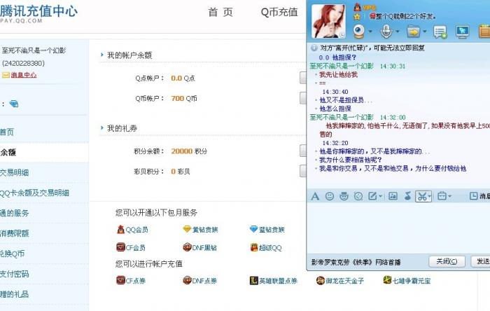Expand the briefcase tools dropdown arrow
The image size is (490, 311).
[449, 196]
